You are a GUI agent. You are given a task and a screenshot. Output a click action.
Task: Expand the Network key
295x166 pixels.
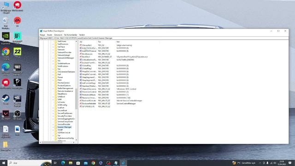(x=53, y=50)
